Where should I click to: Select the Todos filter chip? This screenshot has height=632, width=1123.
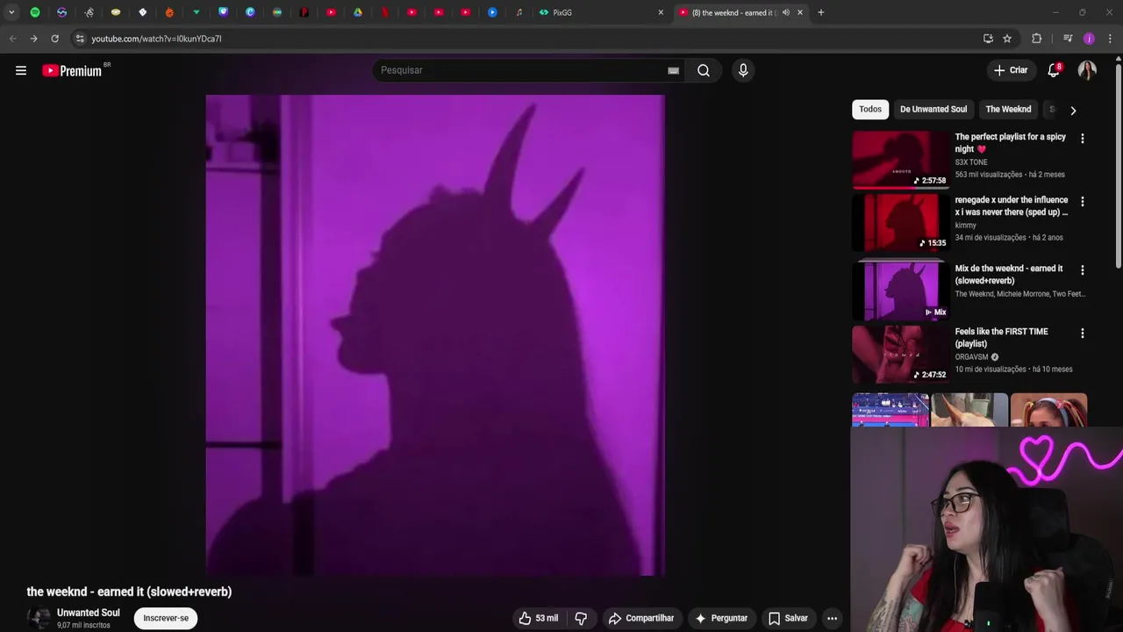tap(870, 109)
